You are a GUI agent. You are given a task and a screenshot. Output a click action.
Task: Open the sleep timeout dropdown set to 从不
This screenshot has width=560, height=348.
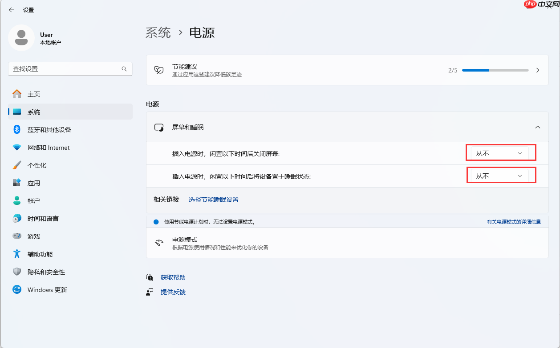(x=501, y=175)
